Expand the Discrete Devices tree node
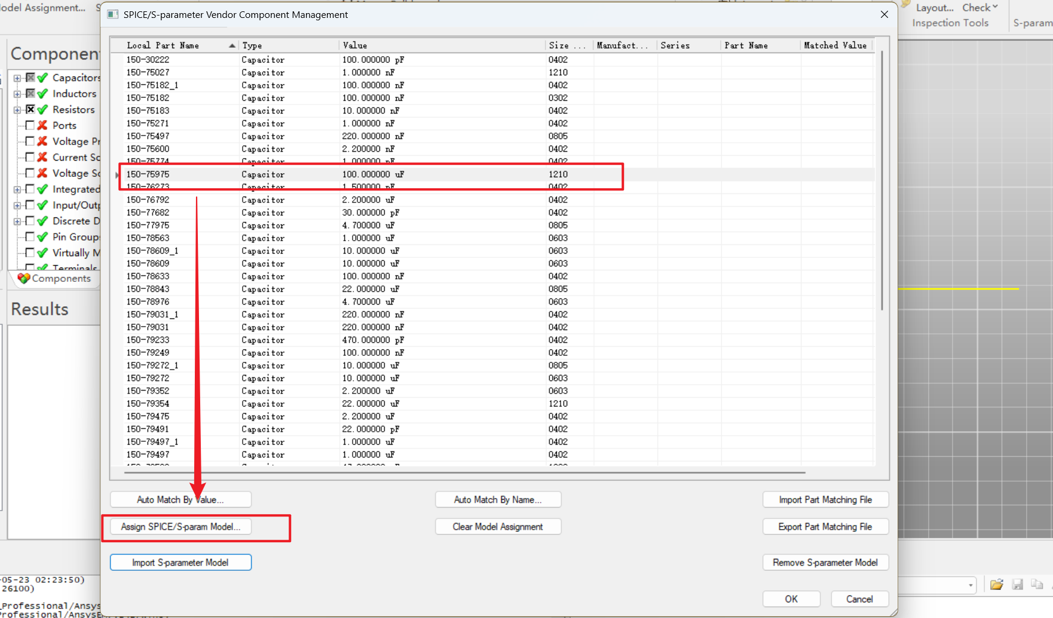1053x618 pixels. pos(17,222)
